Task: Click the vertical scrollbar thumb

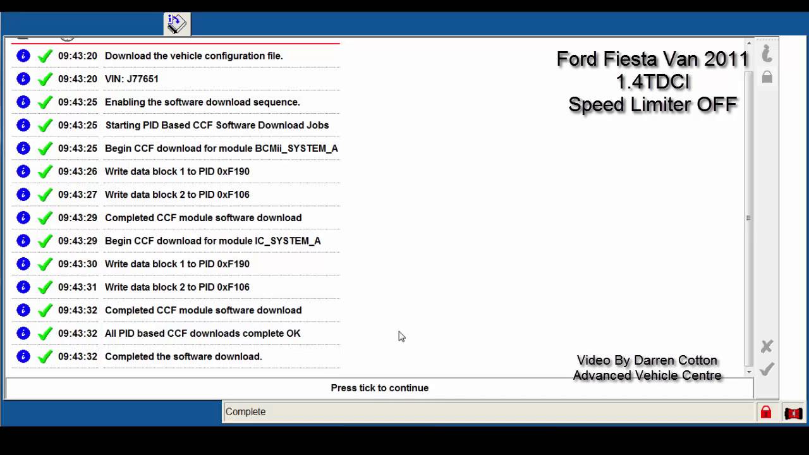Action: click(x=749, y=217)
